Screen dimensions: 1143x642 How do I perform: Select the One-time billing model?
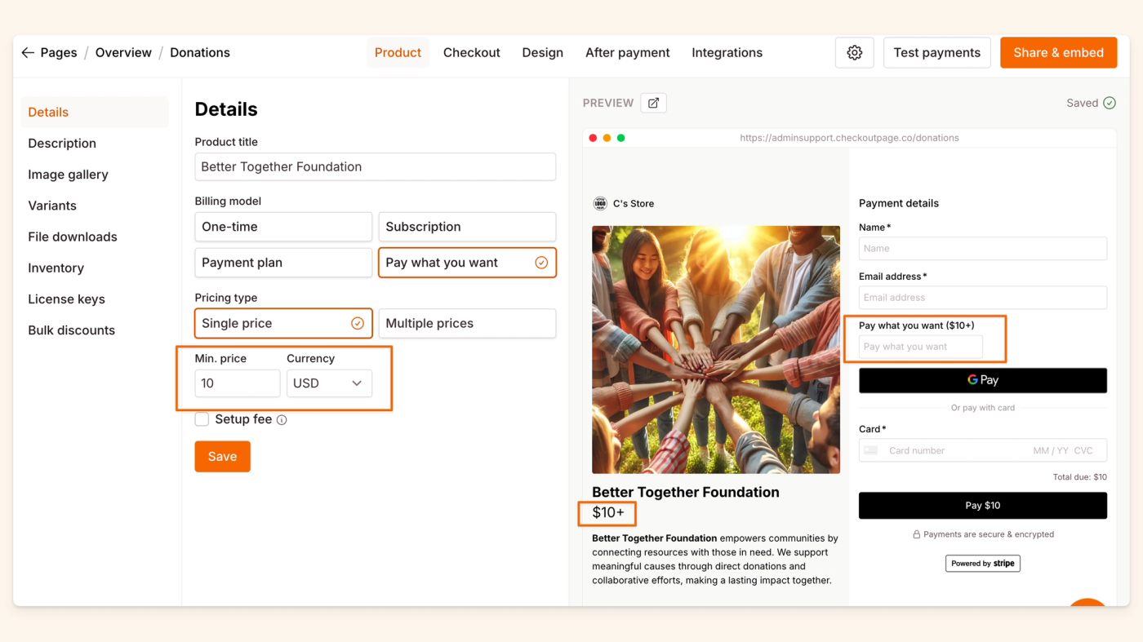283,227
